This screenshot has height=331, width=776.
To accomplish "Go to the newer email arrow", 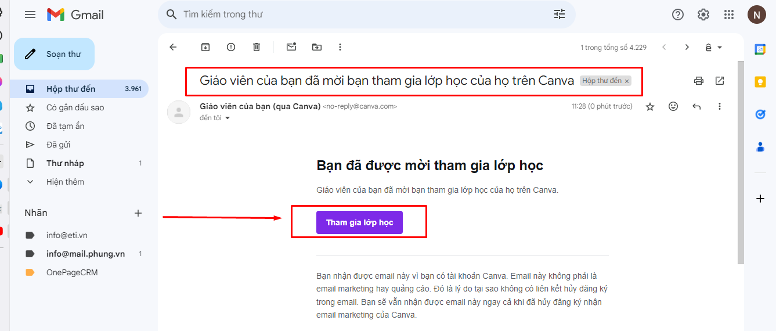I will click(x=664, y=47).
